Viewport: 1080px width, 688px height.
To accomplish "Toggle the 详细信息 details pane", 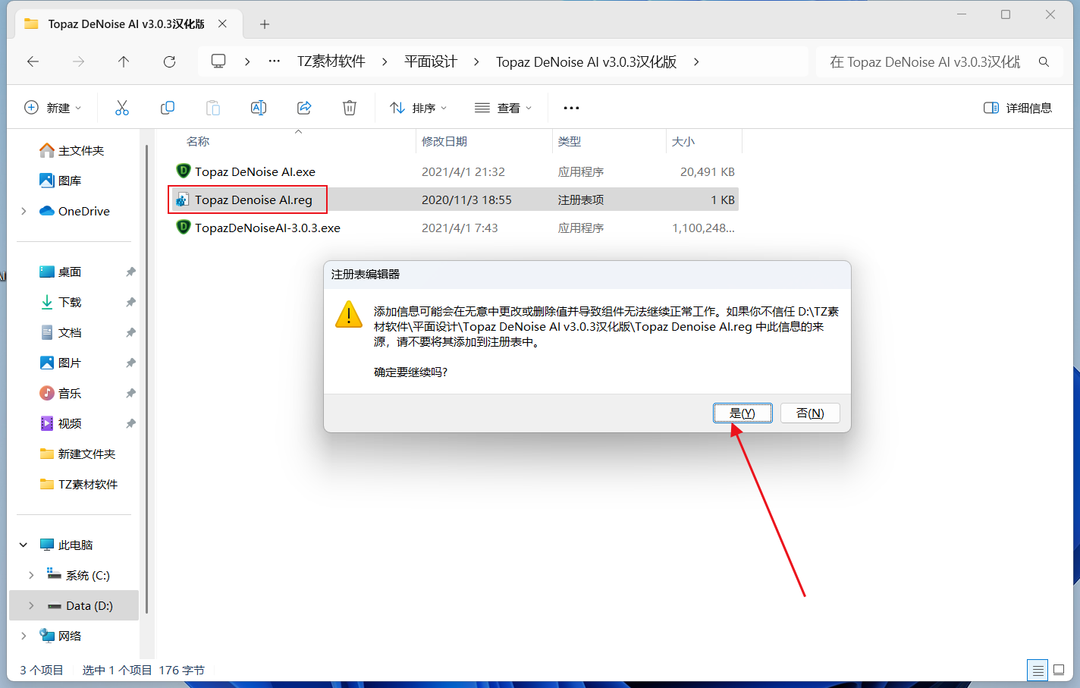I will [x=1018, y=108].
